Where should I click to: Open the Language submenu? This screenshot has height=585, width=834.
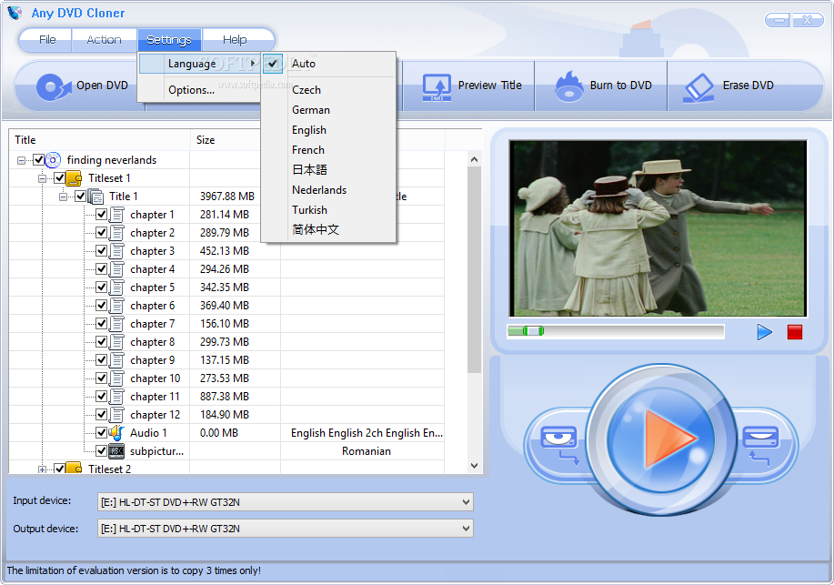(200, 64)
